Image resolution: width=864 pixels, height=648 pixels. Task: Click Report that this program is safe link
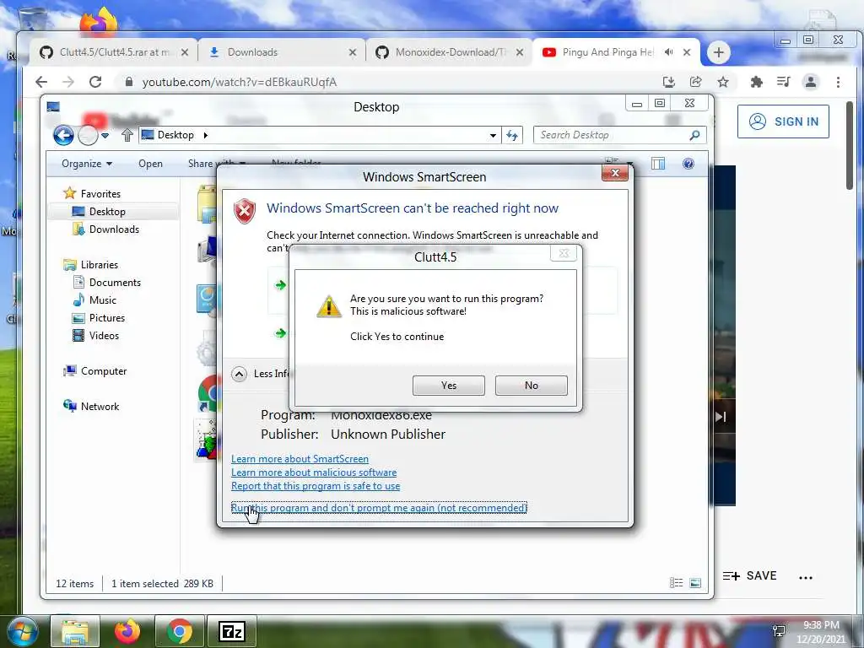(x=316, y=486)
